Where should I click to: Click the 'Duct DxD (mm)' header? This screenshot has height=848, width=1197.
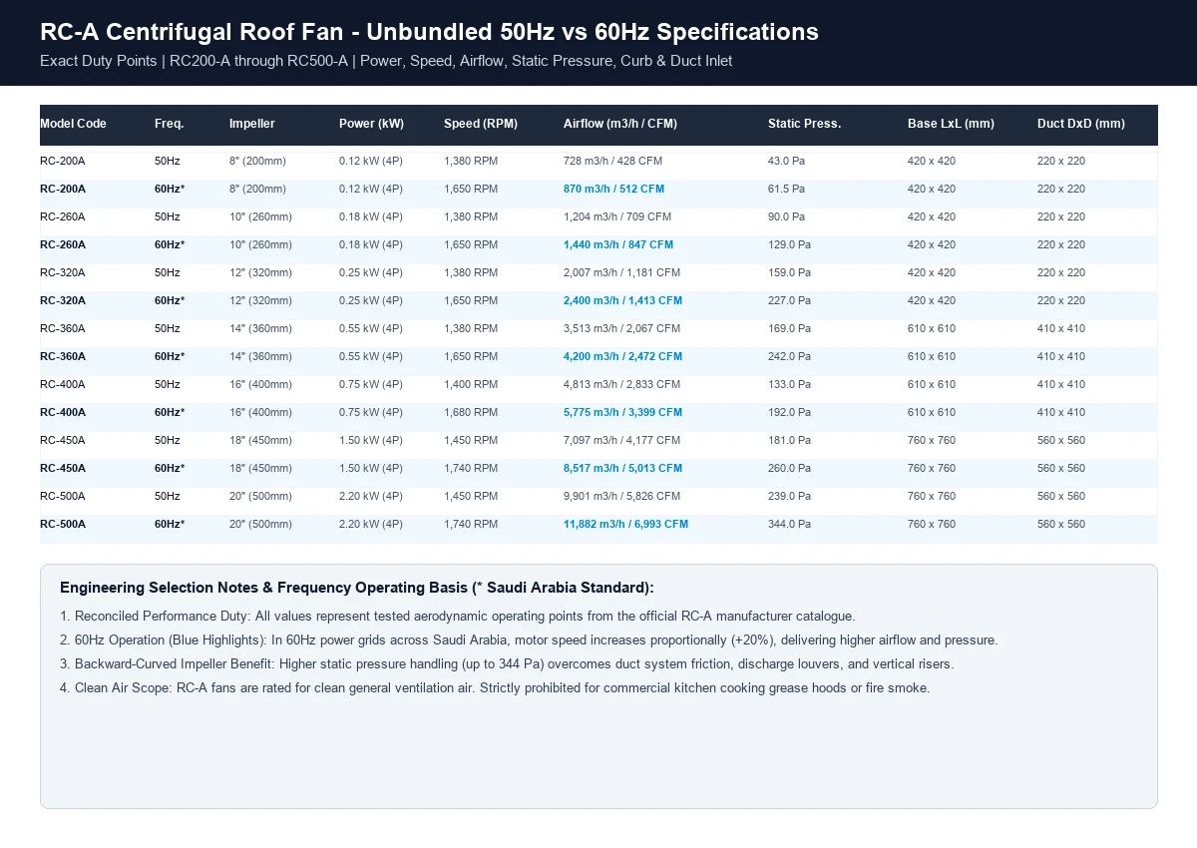click(1081, 124)
